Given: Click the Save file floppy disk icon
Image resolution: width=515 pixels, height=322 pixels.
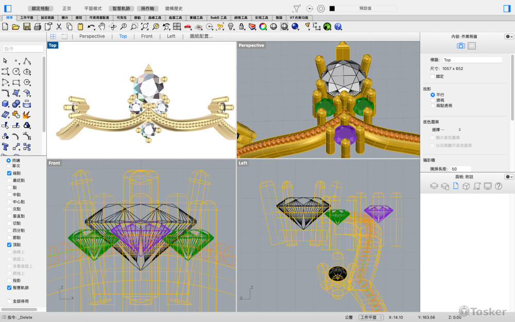Looking at the screenshot, I should pos(27,27).
